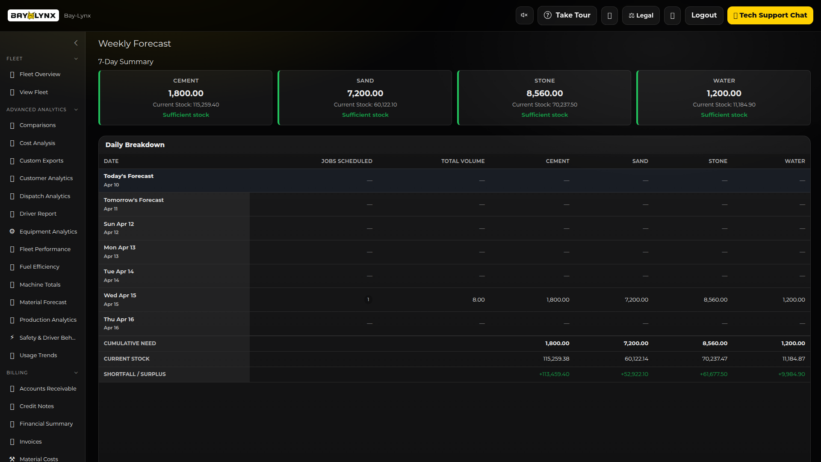Screen dimensions: 821x462
Task: Click the icon button left of Legal
Action: point(609,15)
